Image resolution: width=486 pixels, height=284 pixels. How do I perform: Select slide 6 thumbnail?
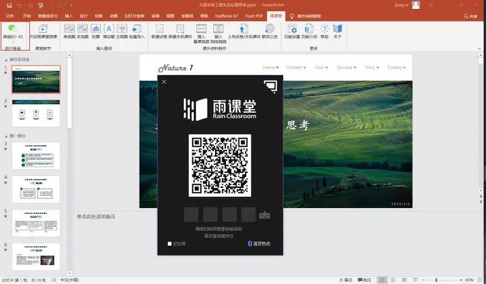36,257
